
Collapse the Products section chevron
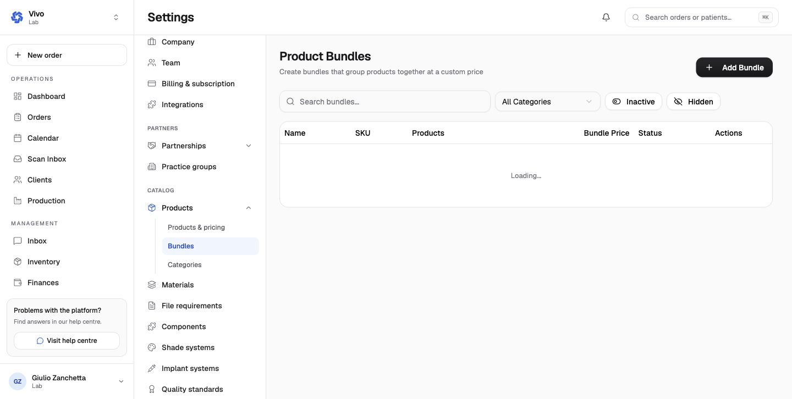(249, 208)
